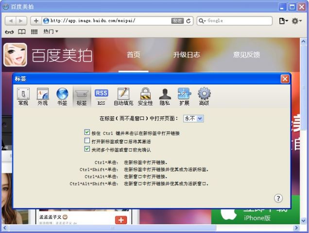Viewport: 309px width, 233px height.
Task: Enable activating new tabs or windows when opened
Action: coord(87,141)
